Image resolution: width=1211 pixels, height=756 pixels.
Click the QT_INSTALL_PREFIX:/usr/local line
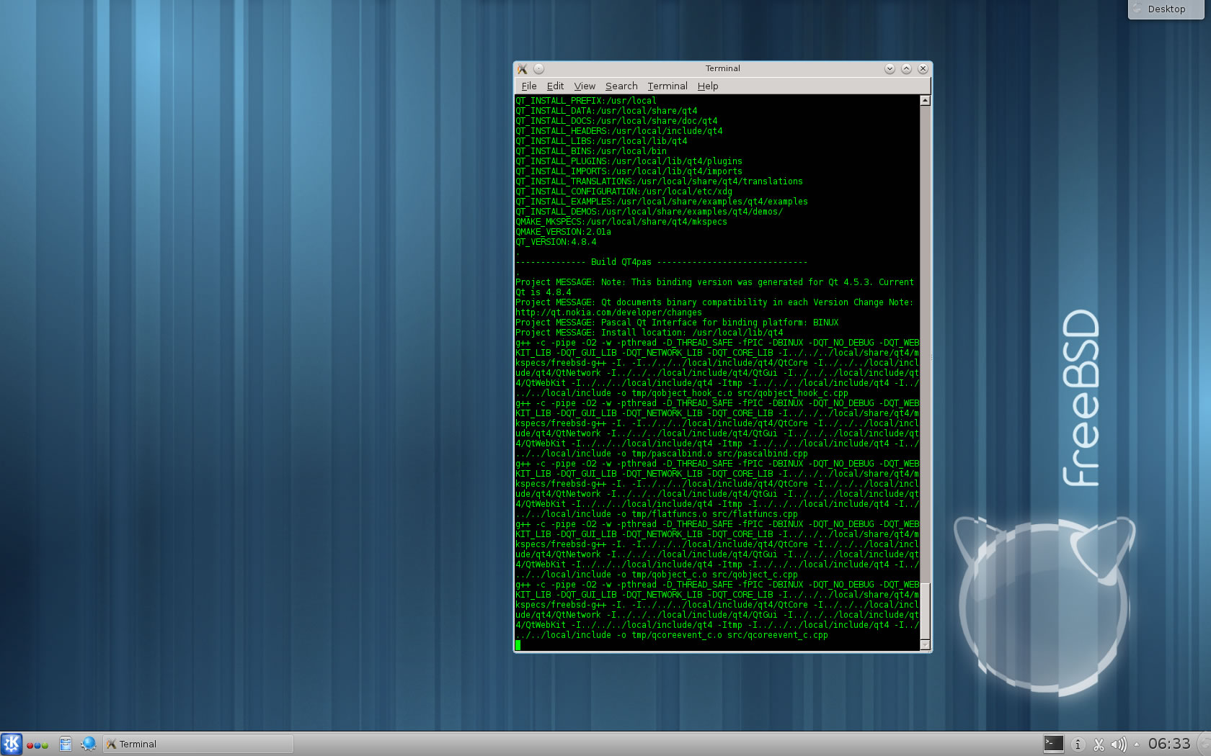tap(586, 101)
